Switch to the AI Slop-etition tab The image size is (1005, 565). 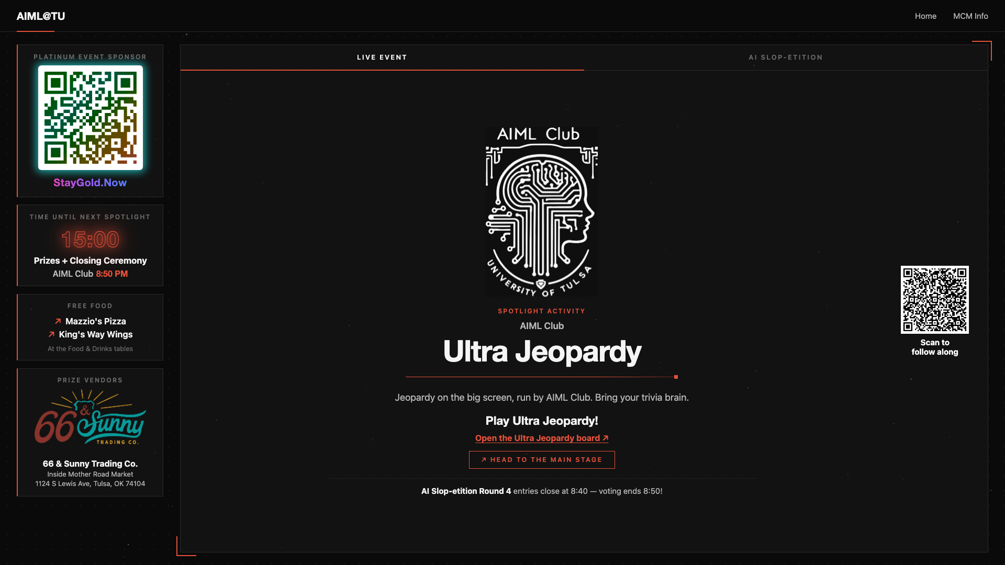786,58
